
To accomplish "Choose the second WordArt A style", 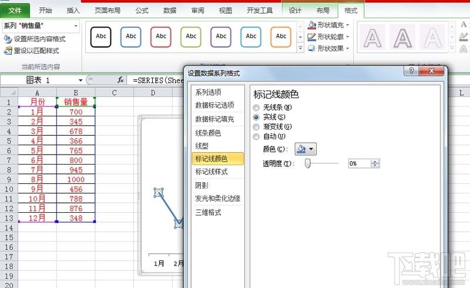I will (402, 38).
